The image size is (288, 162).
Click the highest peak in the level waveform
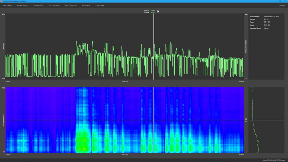pos(76,42)
